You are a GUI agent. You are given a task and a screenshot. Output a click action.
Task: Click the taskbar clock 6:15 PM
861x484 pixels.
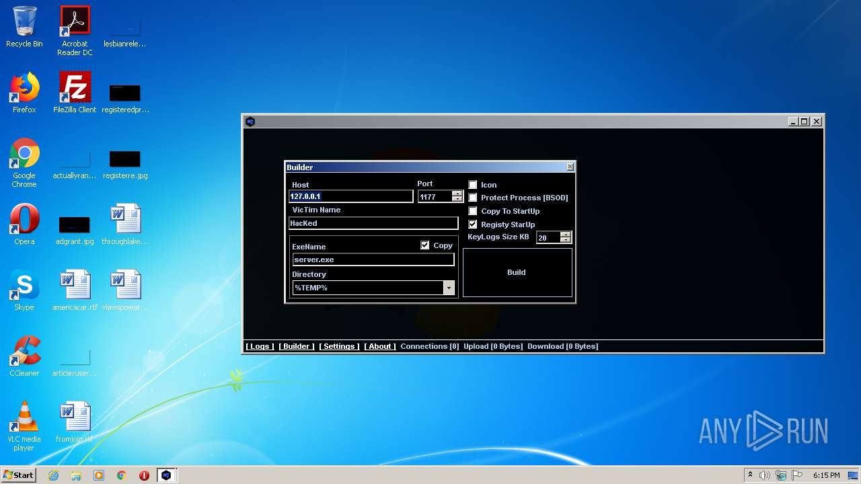(827, 475)
